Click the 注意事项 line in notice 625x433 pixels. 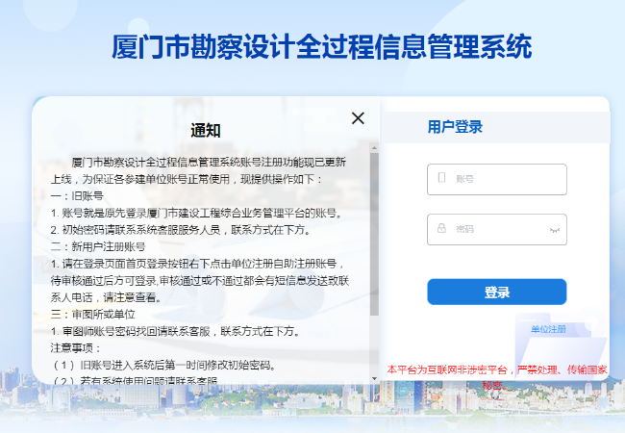(x=75, y=347)
